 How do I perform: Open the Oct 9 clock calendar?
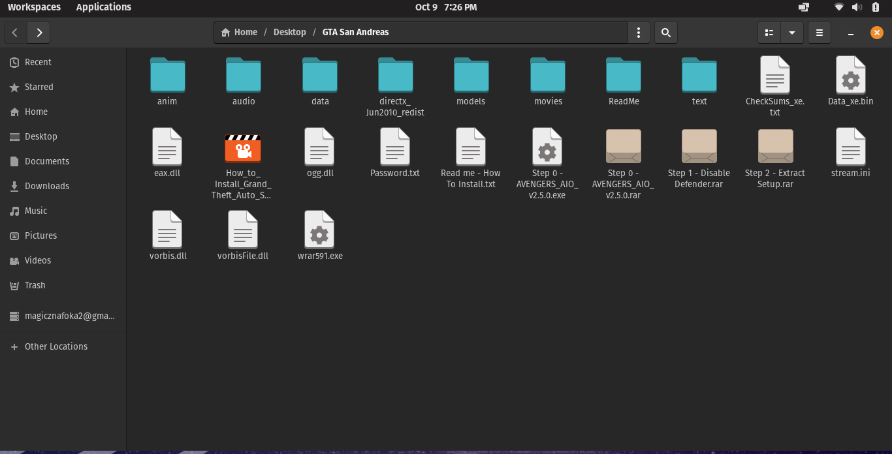446,7
